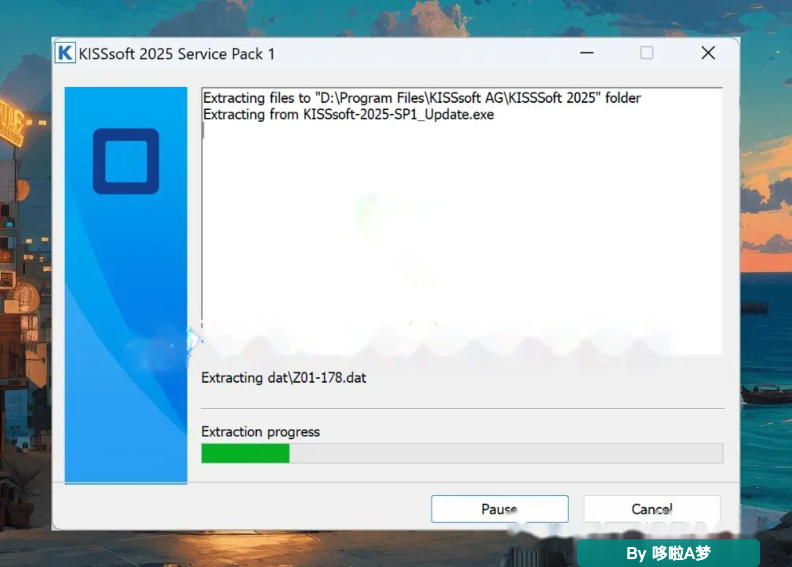Viewport: 792px width, 567px height.
Task: Click inside the empty extraction log area
Action: (x=461, y=231)
